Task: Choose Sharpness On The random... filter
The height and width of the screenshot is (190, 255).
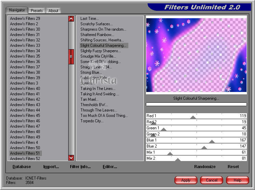Action: tap(103, 29)
